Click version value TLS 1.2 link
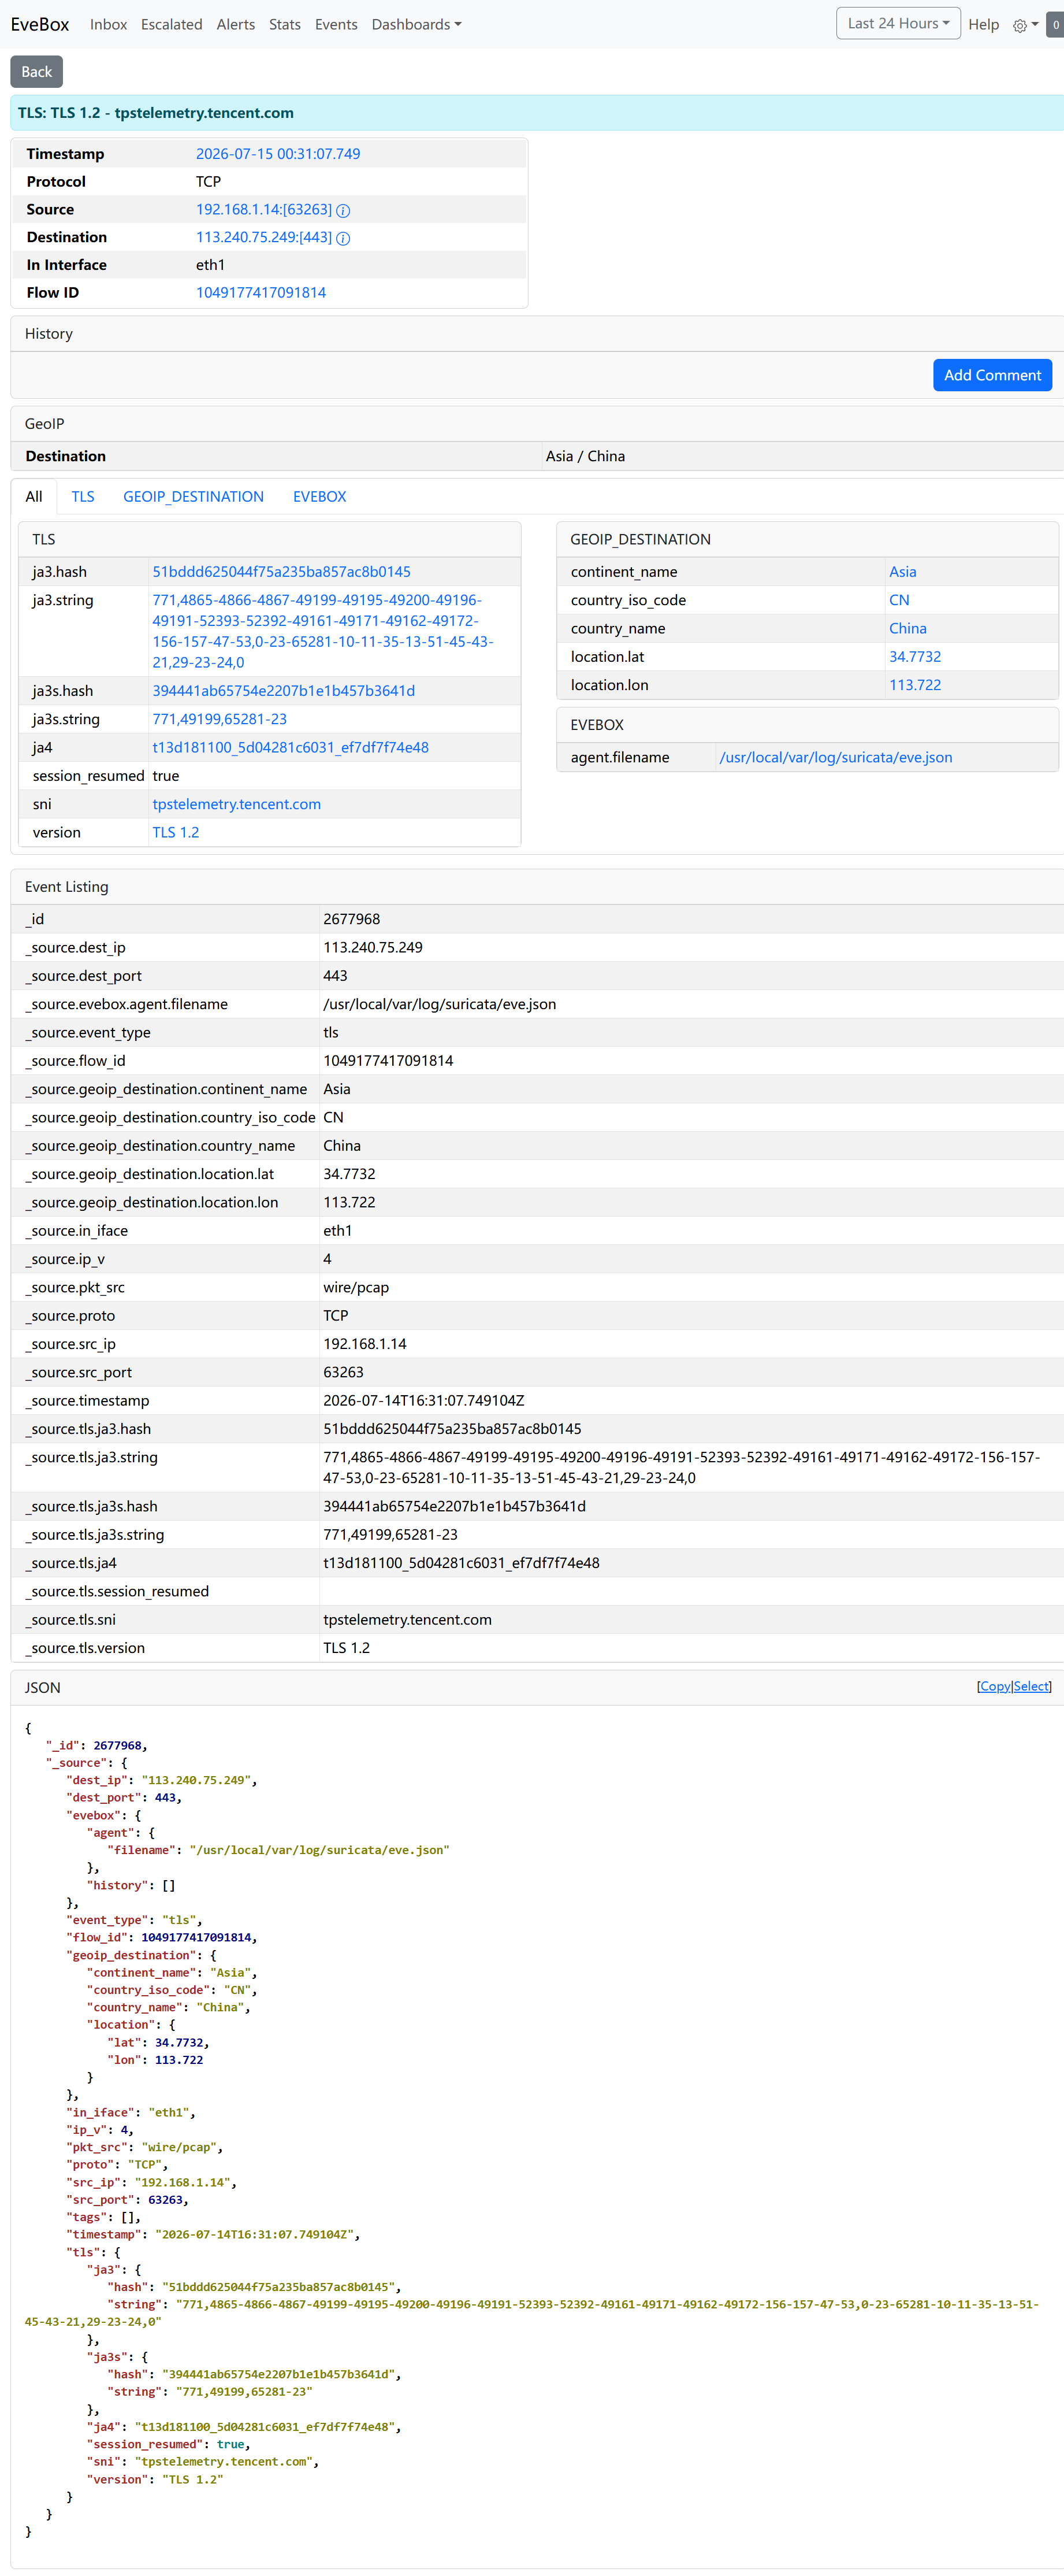Image resolution: width=1064 pixels, height=2576 pixels. click(x=175, y=833)
